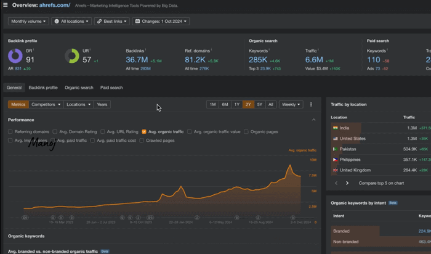Viewport: 431px width, 254px height.
Task: Click the India flag icon
Action: [x=335, y=128]
